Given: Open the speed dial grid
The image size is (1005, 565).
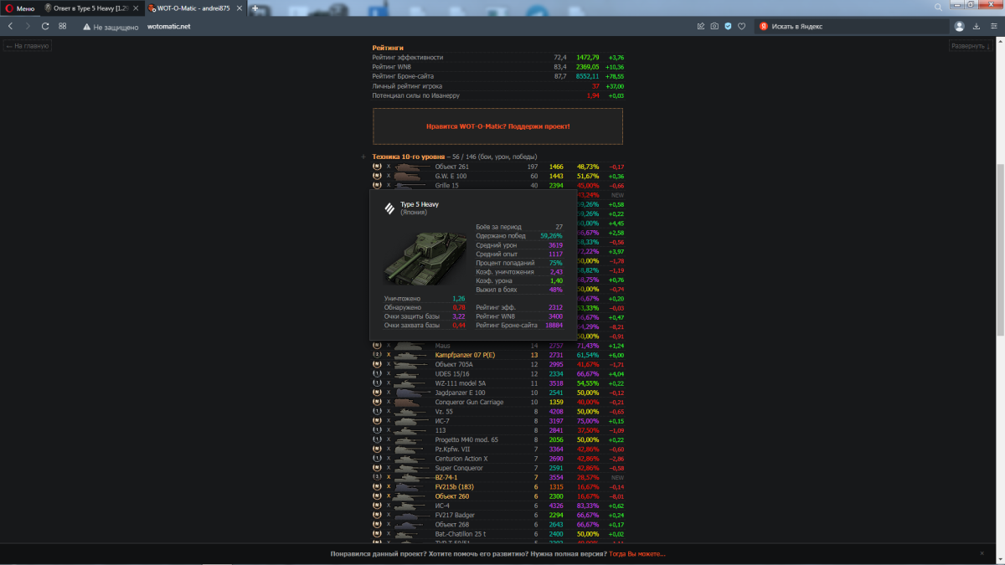Looking at the screenshot, I should coord(63,26).
